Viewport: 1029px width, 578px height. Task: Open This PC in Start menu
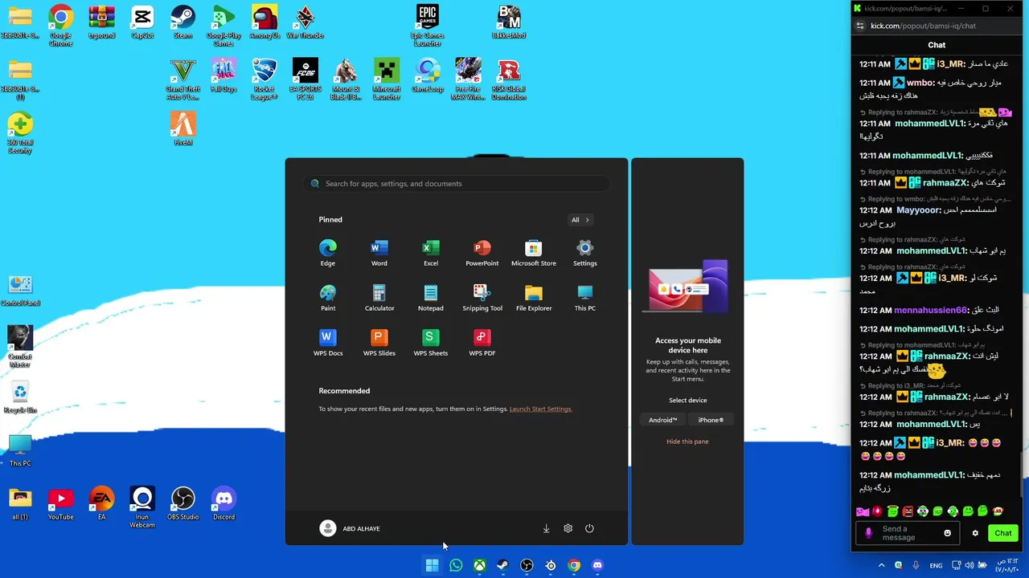pyautogui.click(x=585, y=297)
